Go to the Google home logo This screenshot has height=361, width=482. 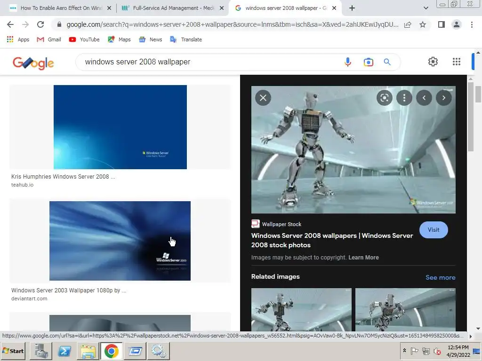[33, 63]
